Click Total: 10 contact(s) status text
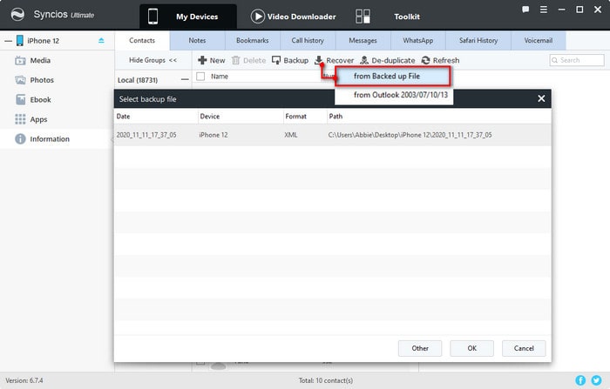 [x=326, y=380]
